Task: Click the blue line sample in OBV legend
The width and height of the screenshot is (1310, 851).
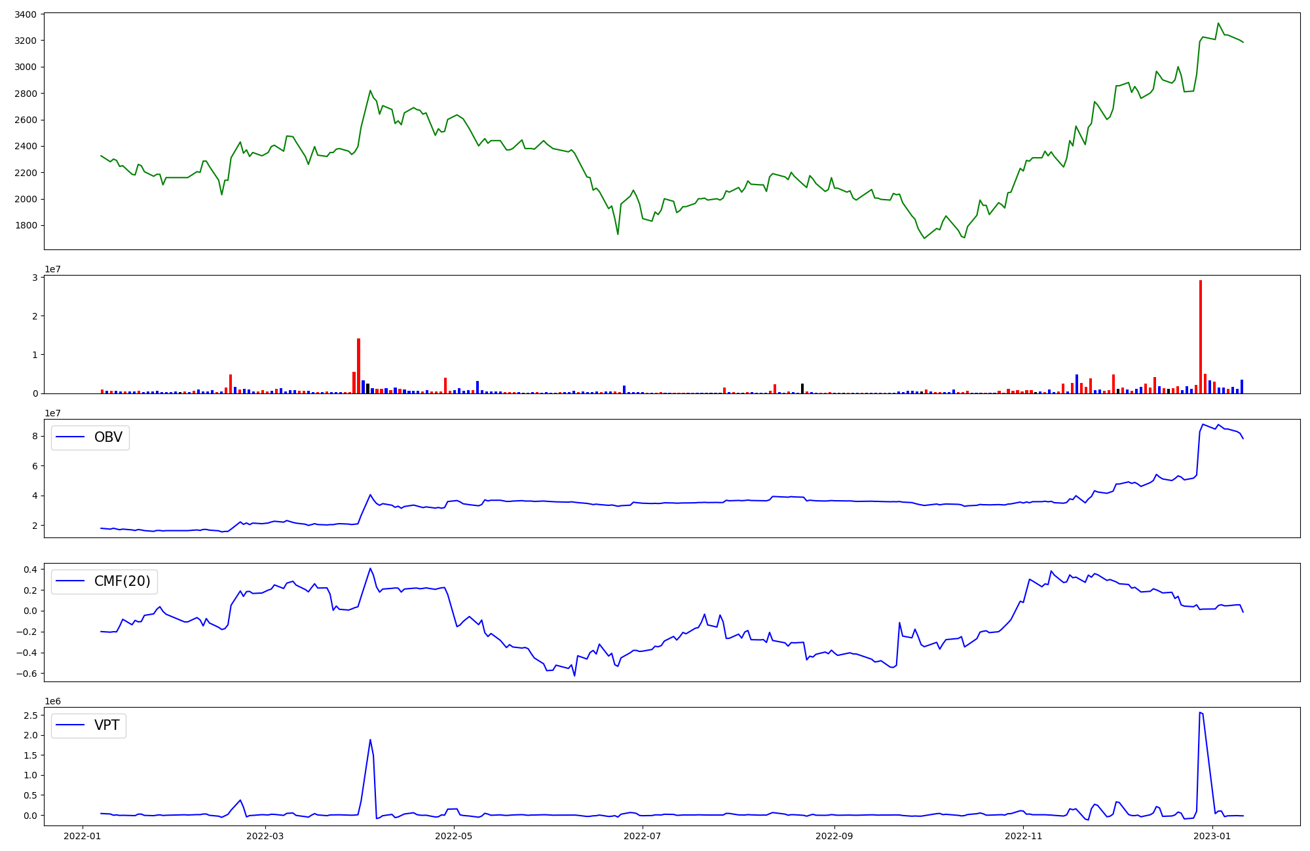Action: tap(70, 437)
